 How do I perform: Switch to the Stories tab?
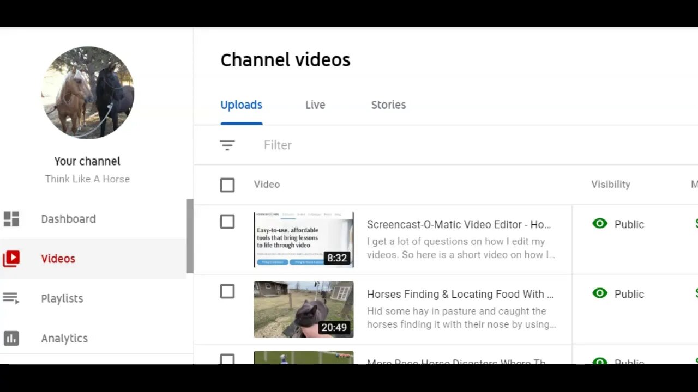point(388,105)
